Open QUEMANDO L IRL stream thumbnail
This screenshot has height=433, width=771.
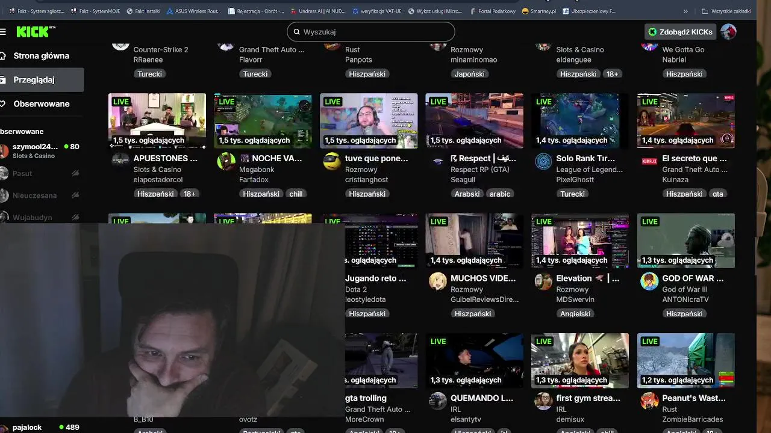pos(475,360)
